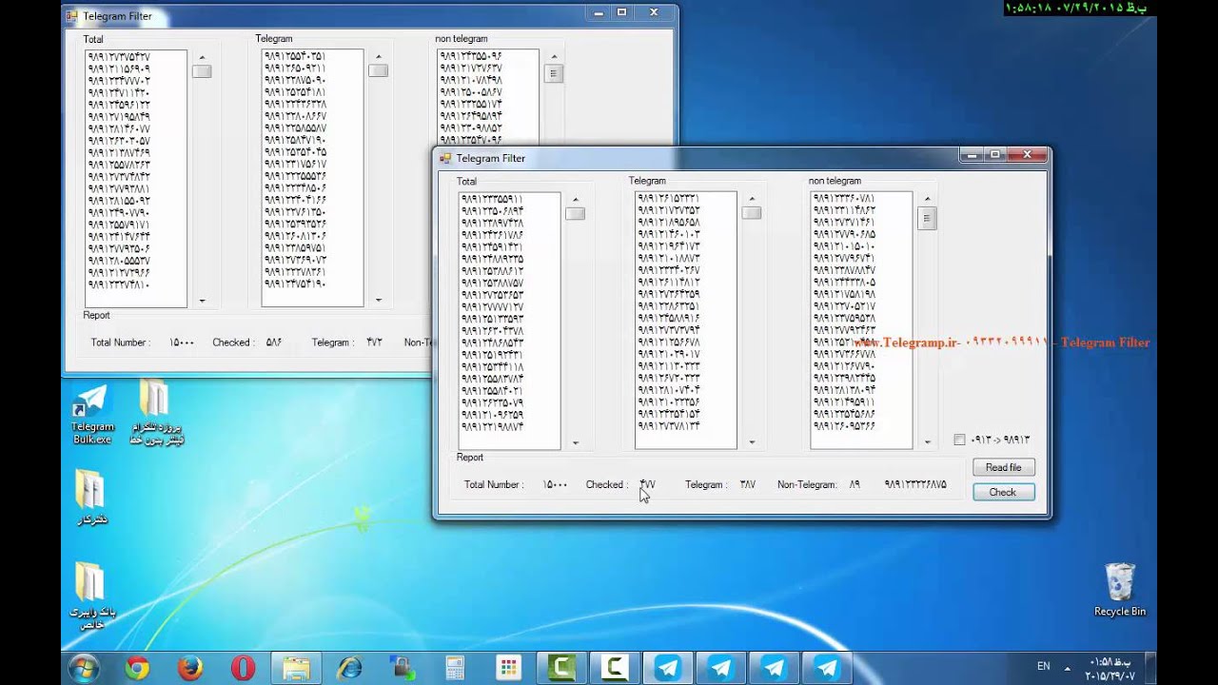Select the Recycle Bin desktop icon

point(1120,590)
